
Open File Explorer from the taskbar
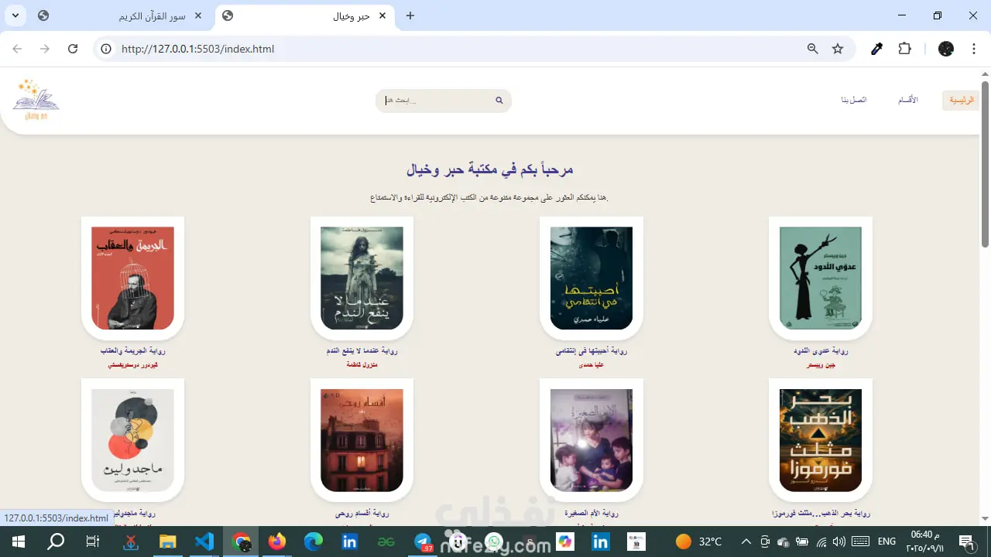[168, 542]
